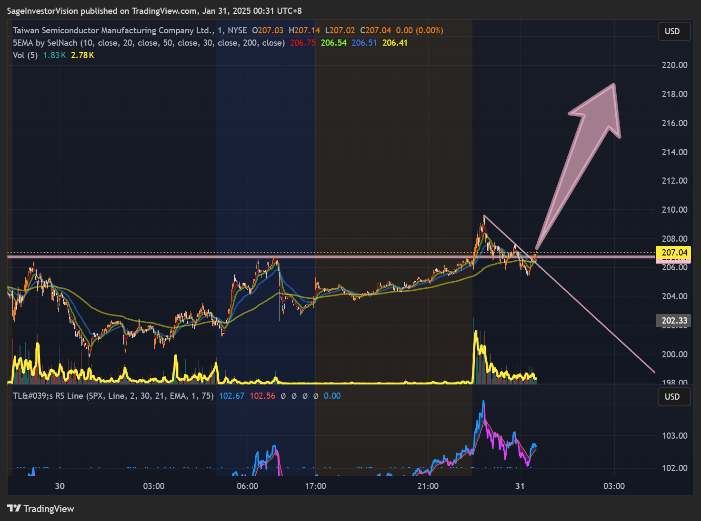Select the Taiwan Semiconductor Manufacturing Company Ltd. title
The width and height of the screenshot is (701, 521).
(x=113, y=30)
